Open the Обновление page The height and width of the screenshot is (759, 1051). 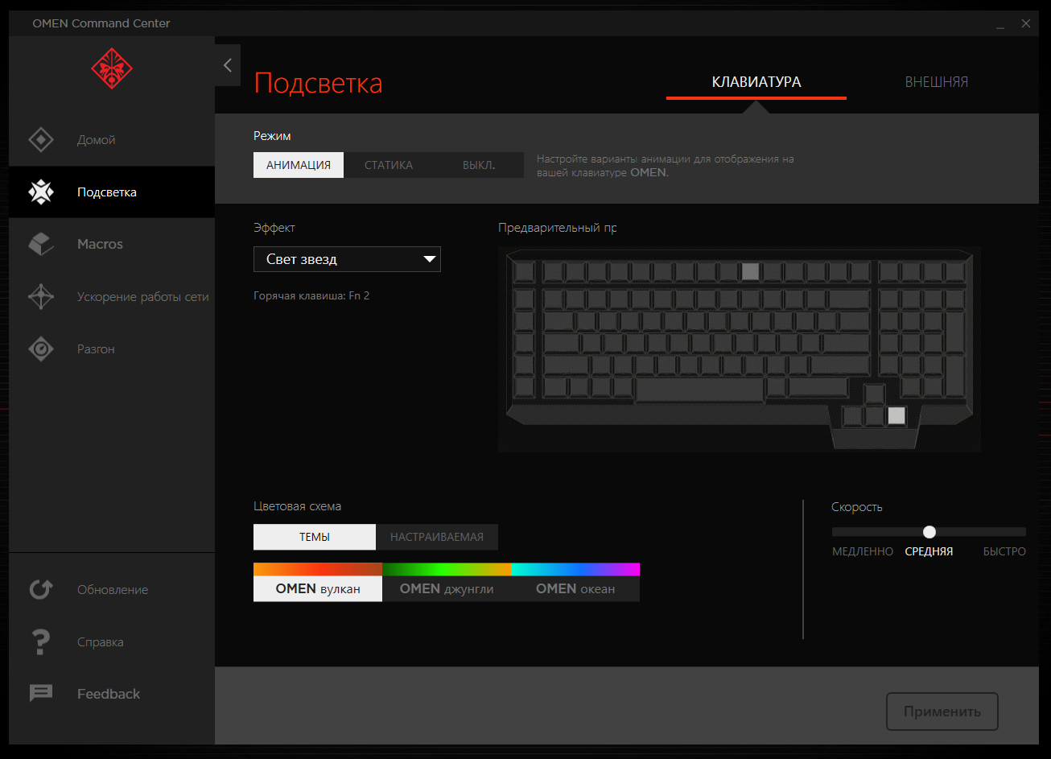click(x=112, y=589)
